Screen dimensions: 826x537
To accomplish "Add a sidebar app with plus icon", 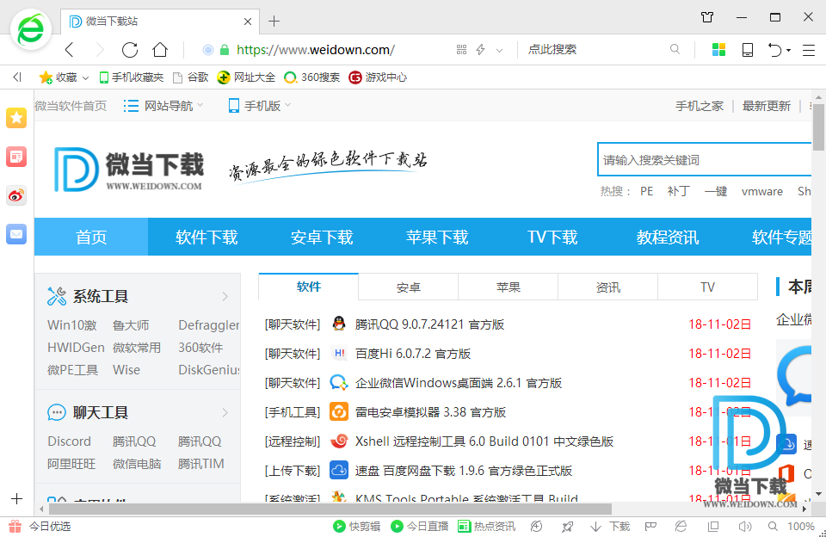I will click(17, 498).
